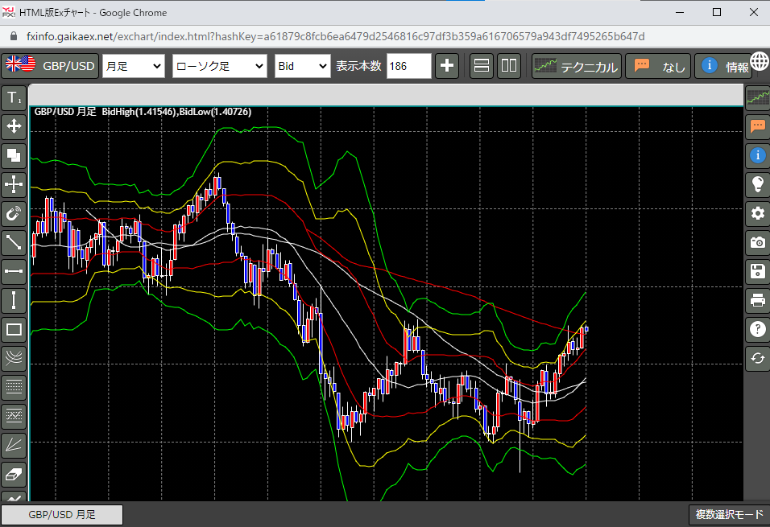This screenshot has width=770, height=527.
Task: Save the chart with floppy disk icon
Action: point(758,271)
